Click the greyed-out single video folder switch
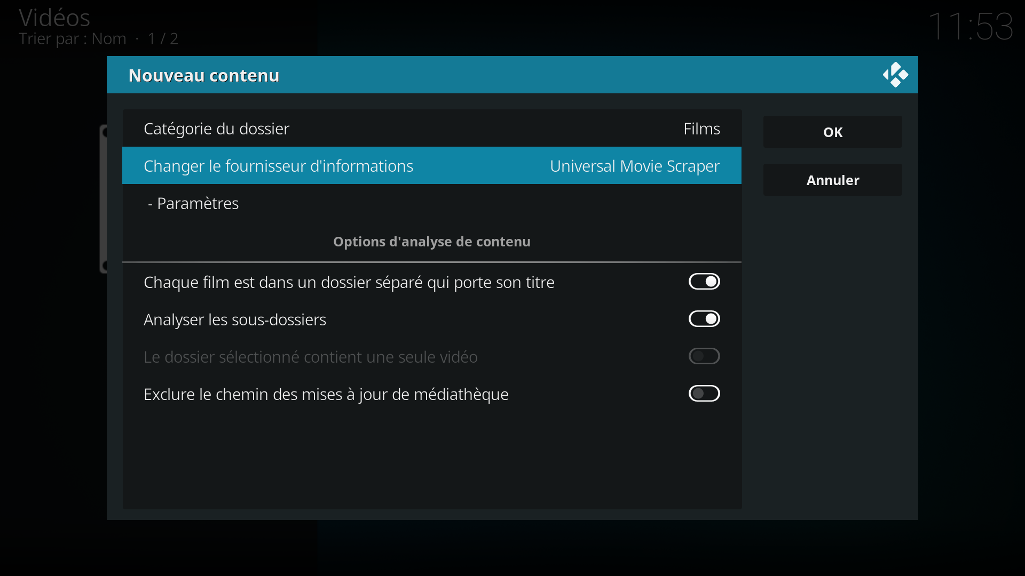This screenshot has height=576, width=1025. 704,356
